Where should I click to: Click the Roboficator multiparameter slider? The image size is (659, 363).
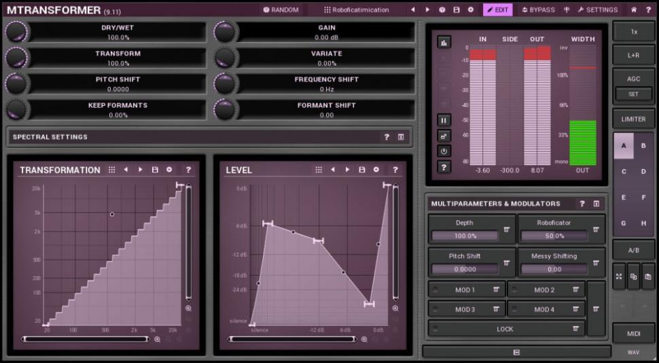click(554, 236)
